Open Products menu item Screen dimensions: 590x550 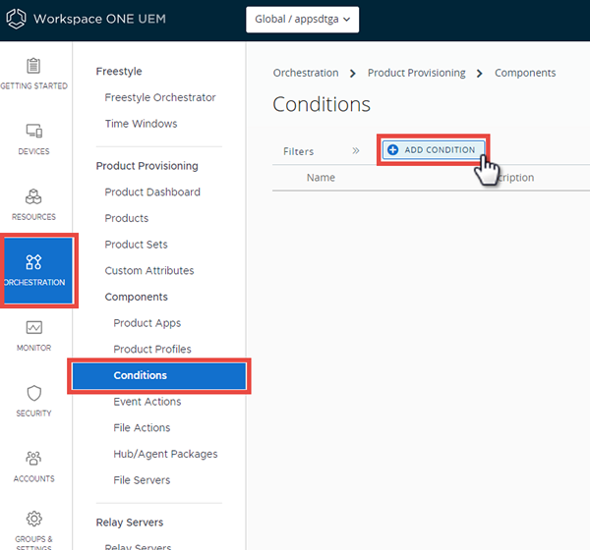(x=127, y=218)
